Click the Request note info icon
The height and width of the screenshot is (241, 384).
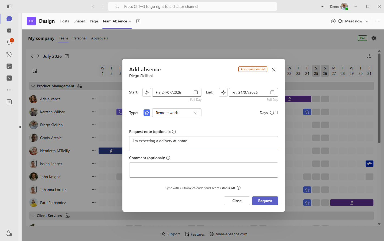pos(174,132)
